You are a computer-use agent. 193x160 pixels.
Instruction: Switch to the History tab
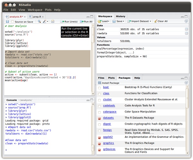[121, 16]
